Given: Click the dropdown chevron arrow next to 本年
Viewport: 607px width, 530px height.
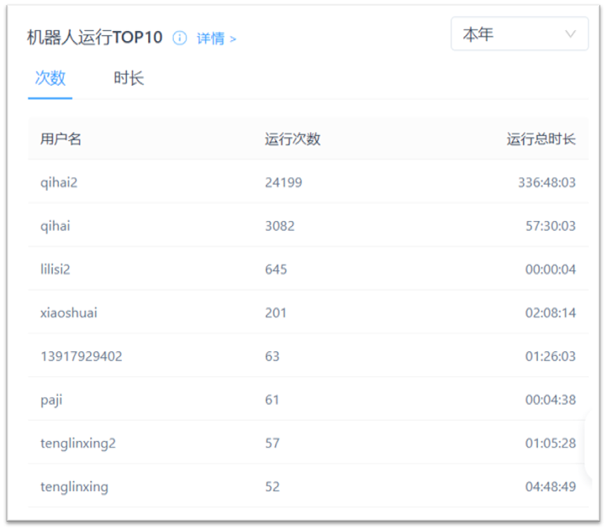Looking at the screenshot, I should click(571, 34).
